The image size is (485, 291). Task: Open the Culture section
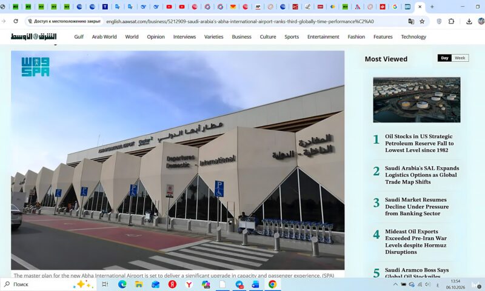[x=268, y=37]
